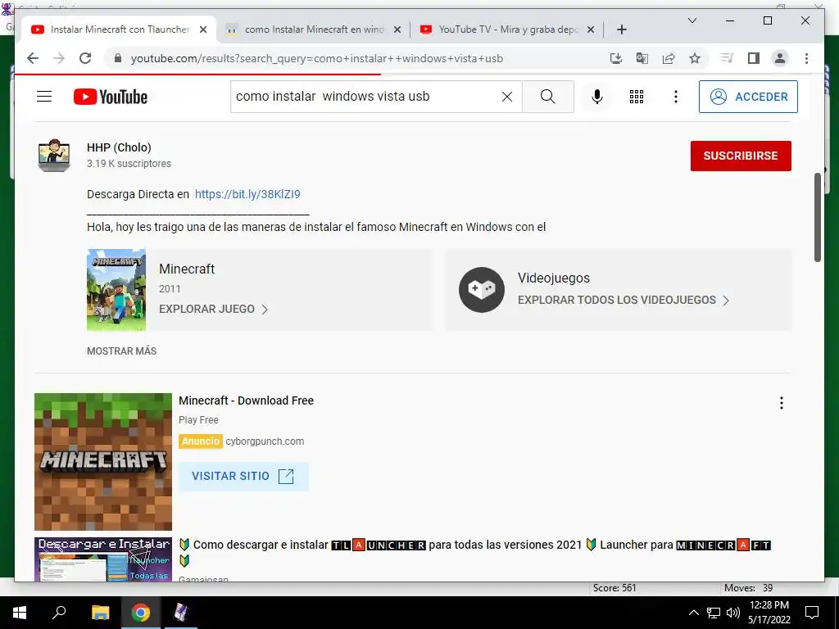Show hidden system tray icons

pyautogui.click(x=693, y=613)
